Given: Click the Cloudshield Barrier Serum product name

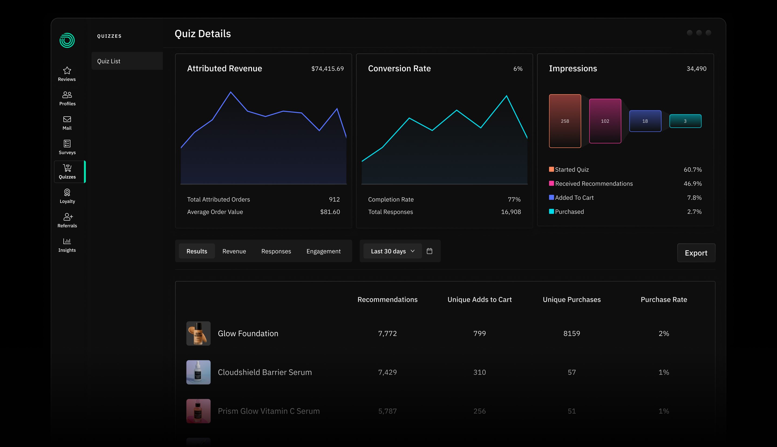Looking at the screenshot, I should click(x=265, y=372).
